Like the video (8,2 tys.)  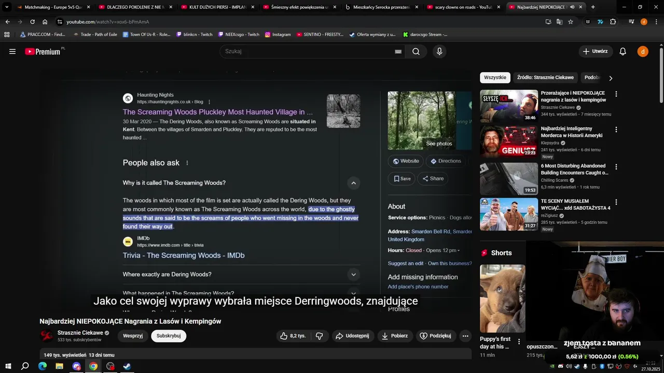tap(293, 336)
